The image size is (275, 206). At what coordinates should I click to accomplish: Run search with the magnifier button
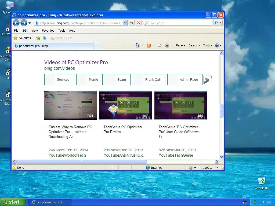tap(216, 23)
